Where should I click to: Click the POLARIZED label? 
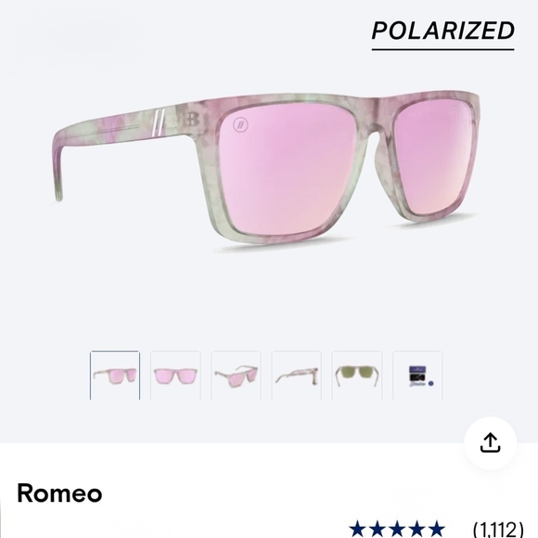(x=443, y=31)
